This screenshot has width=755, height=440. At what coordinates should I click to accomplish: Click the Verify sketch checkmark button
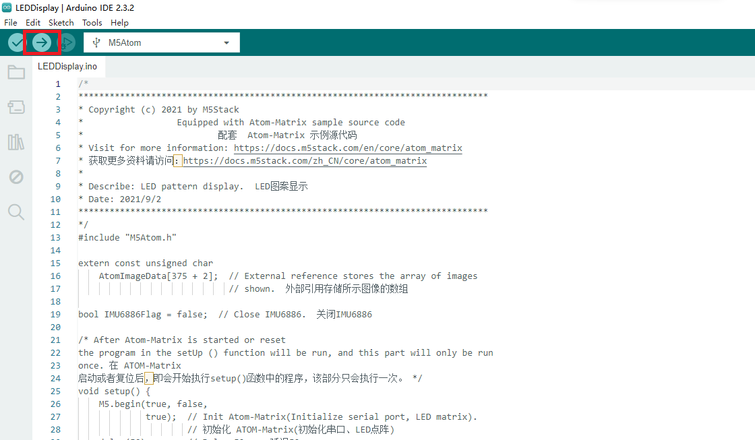tap(17, 42)
